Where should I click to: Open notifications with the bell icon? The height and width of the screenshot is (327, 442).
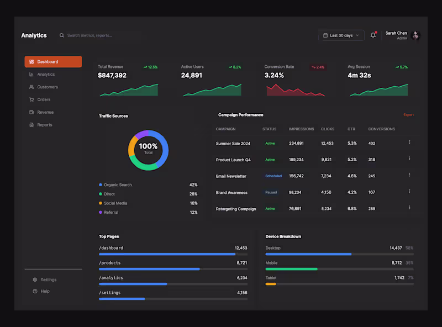pyautogui.click(x=373, y=35)
